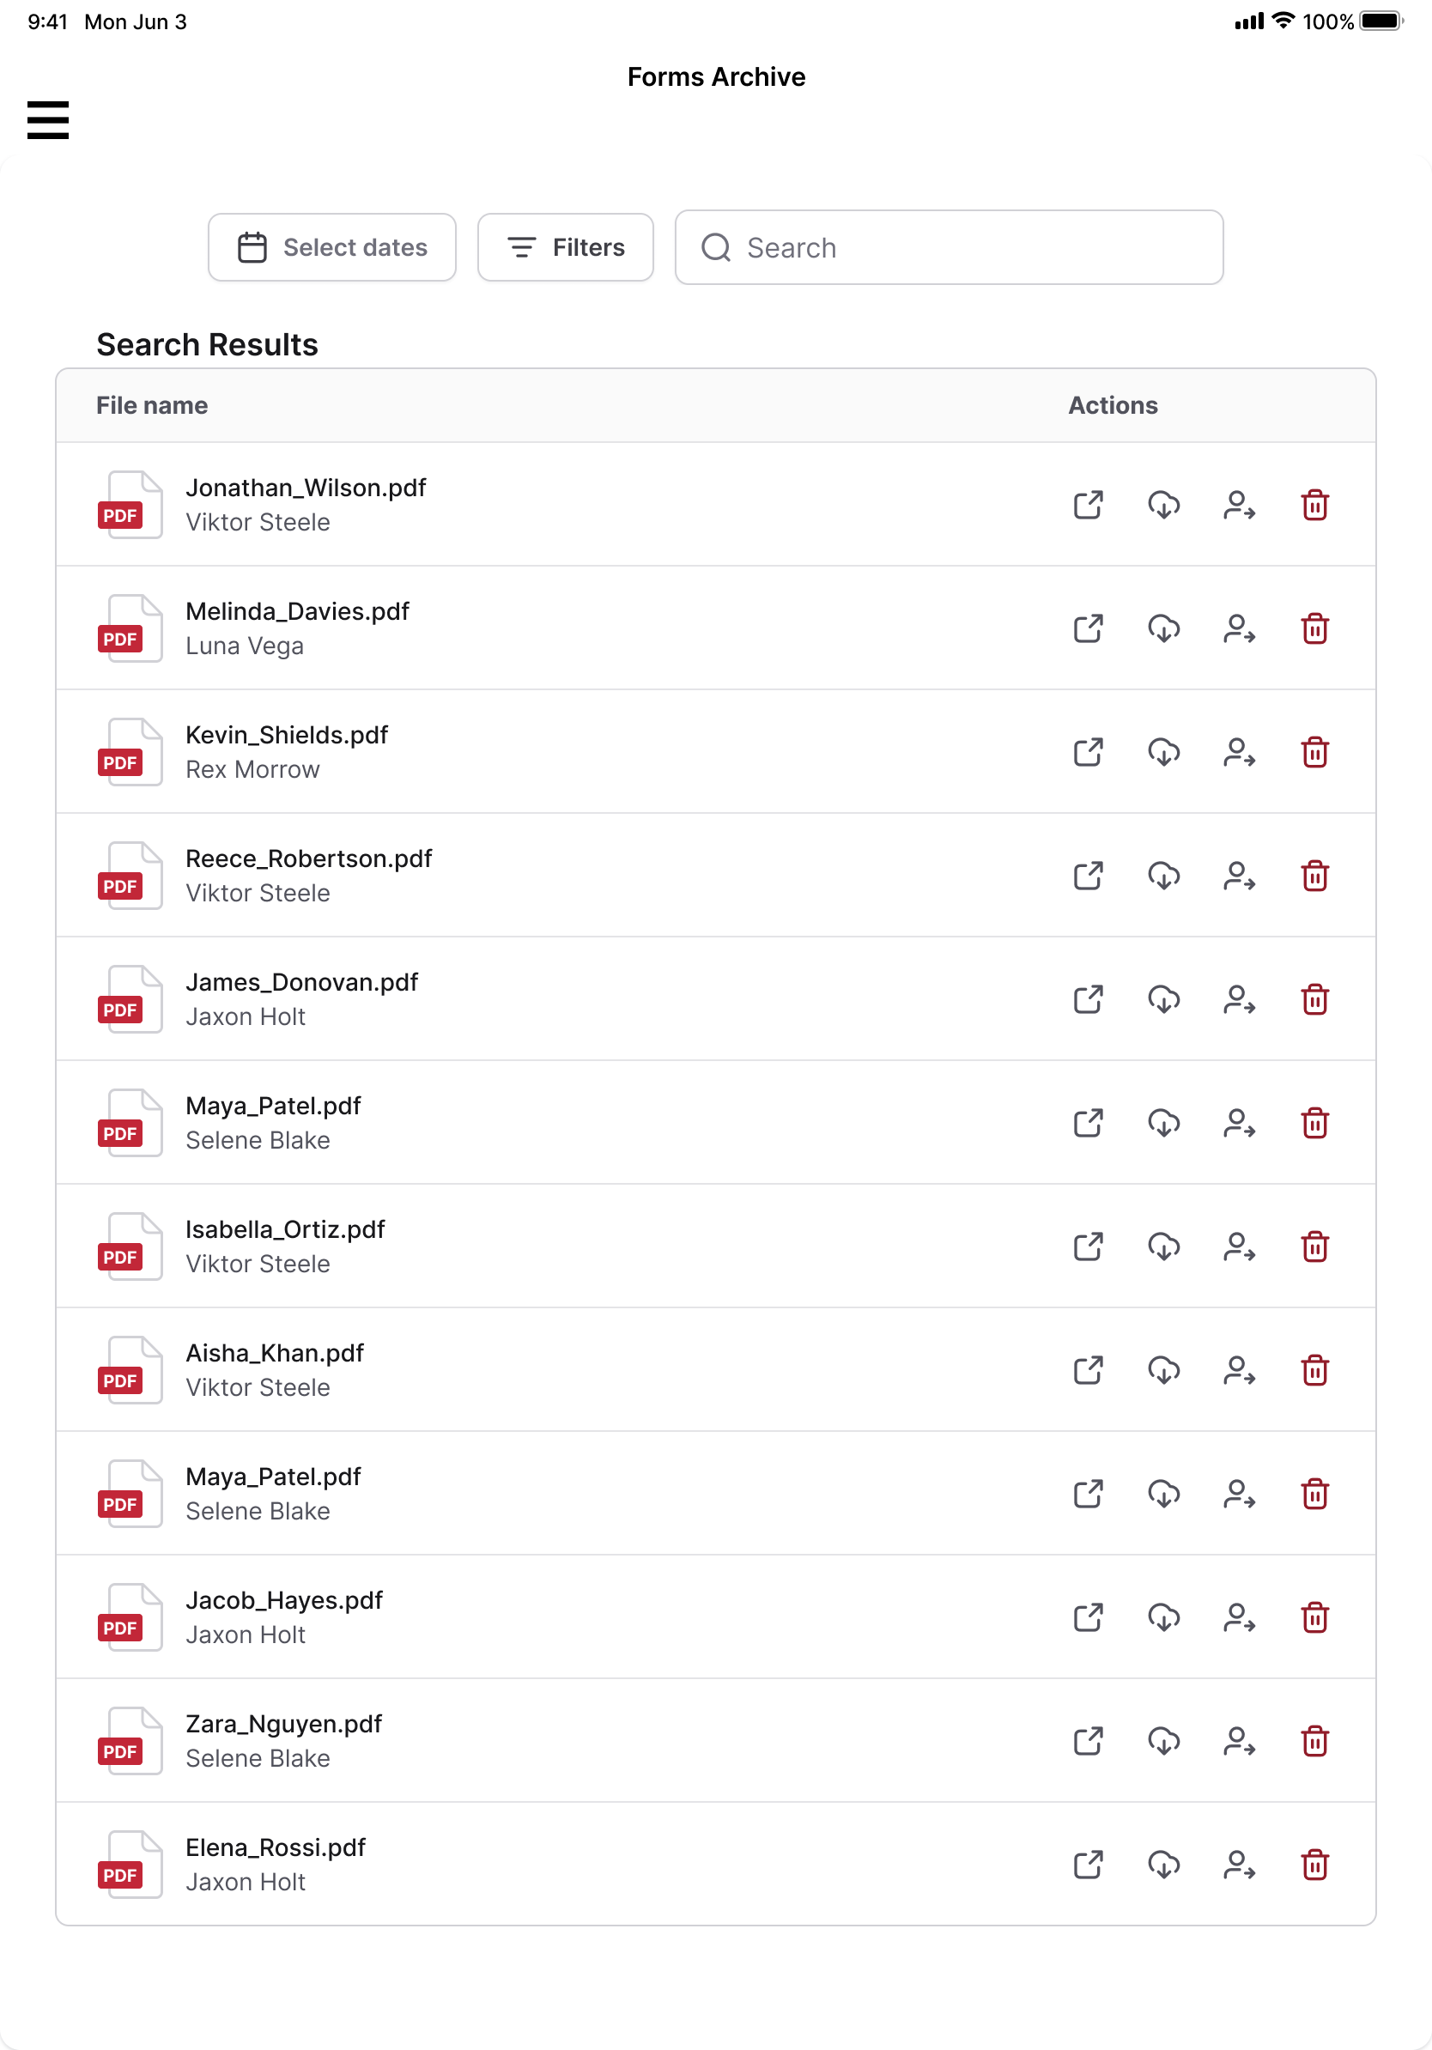Delete James_Donovan.pdf

point(1315,1000)
